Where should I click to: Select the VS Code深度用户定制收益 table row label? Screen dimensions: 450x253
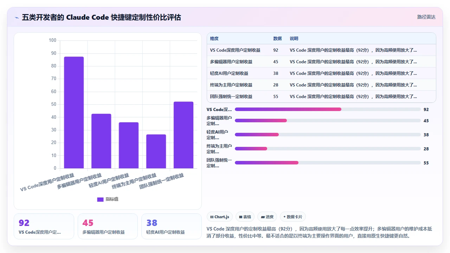point(235,50)
